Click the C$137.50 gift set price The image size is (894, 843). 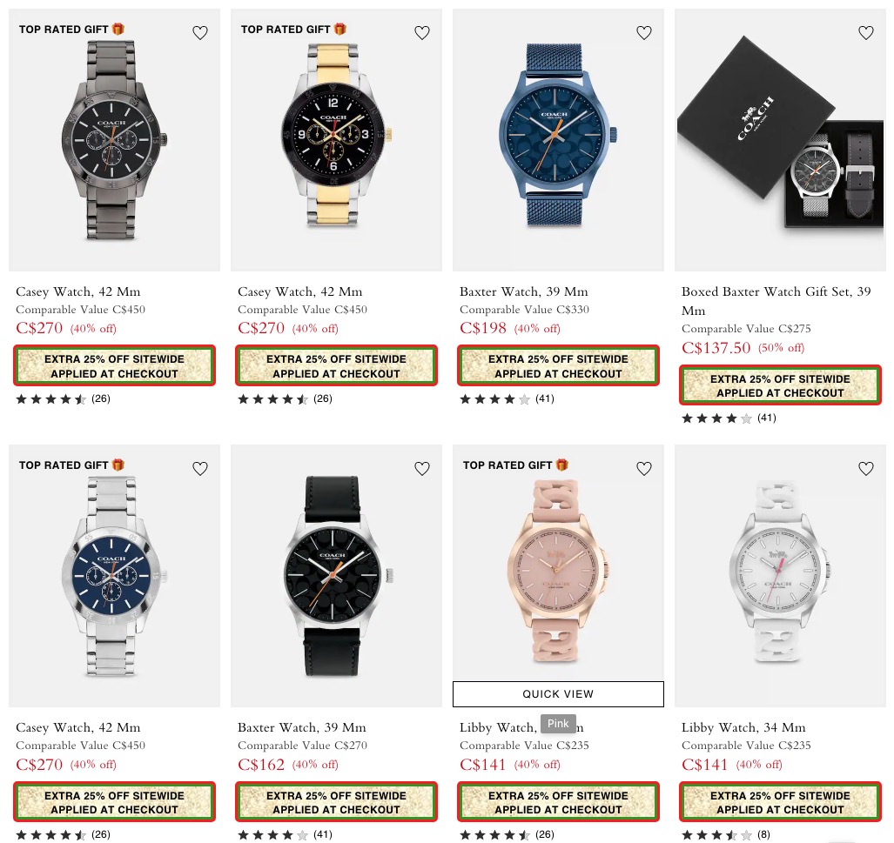(x=716, y=348)
